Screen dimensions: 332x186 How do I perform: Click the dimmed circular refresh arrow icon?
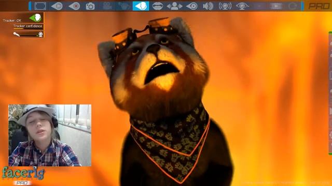click(293, 6)
